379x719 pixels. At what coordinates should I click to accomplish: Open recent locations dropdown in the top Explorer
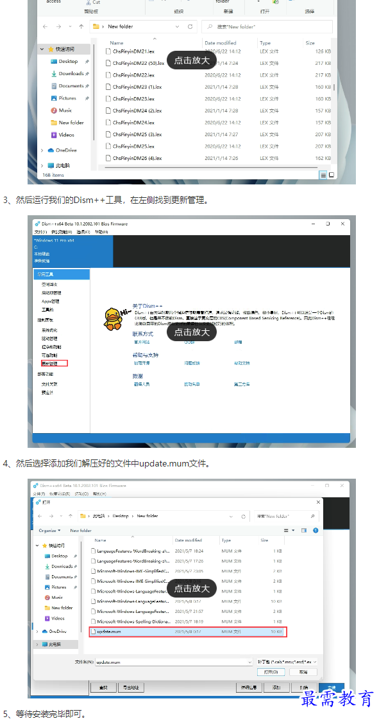(69, 26)
